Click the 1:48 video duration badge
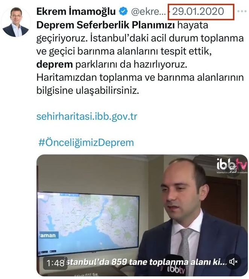Image resolution: width=249 pixels, height=279 pixels. point(55,263)
